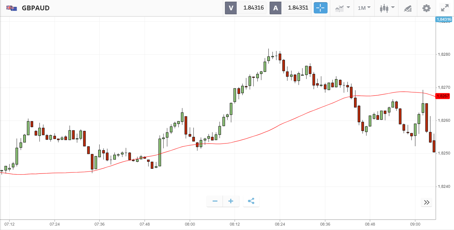Click the 1,8280 price axis label
This screenshot has height=230, width=454.
coord(444,54)
